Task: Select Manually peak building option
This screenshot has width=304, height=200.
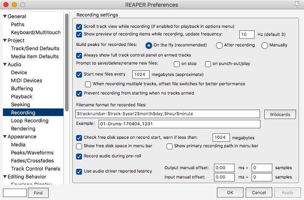Action: (264, 46)
